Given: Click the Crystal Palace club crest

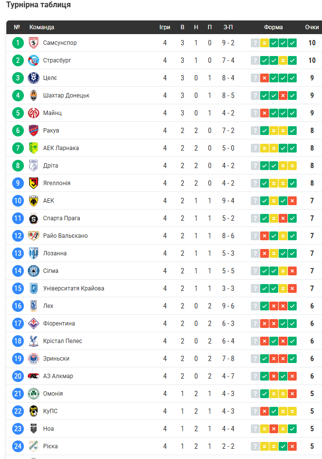Looking at the screenshot, I should [x=34, y=341].
